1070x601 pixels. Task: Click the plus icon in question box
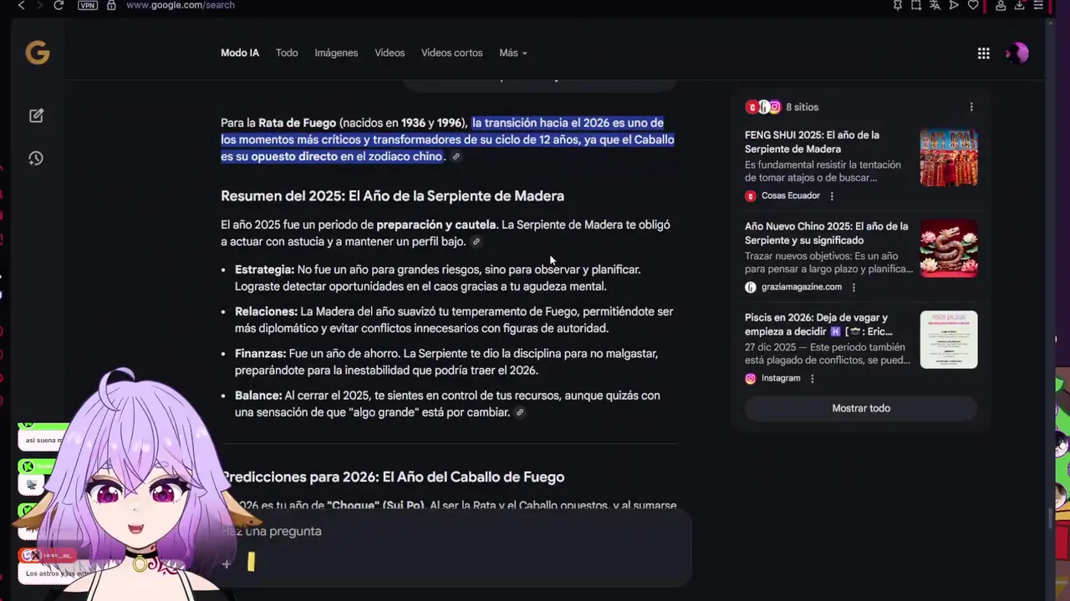point(227,564)
